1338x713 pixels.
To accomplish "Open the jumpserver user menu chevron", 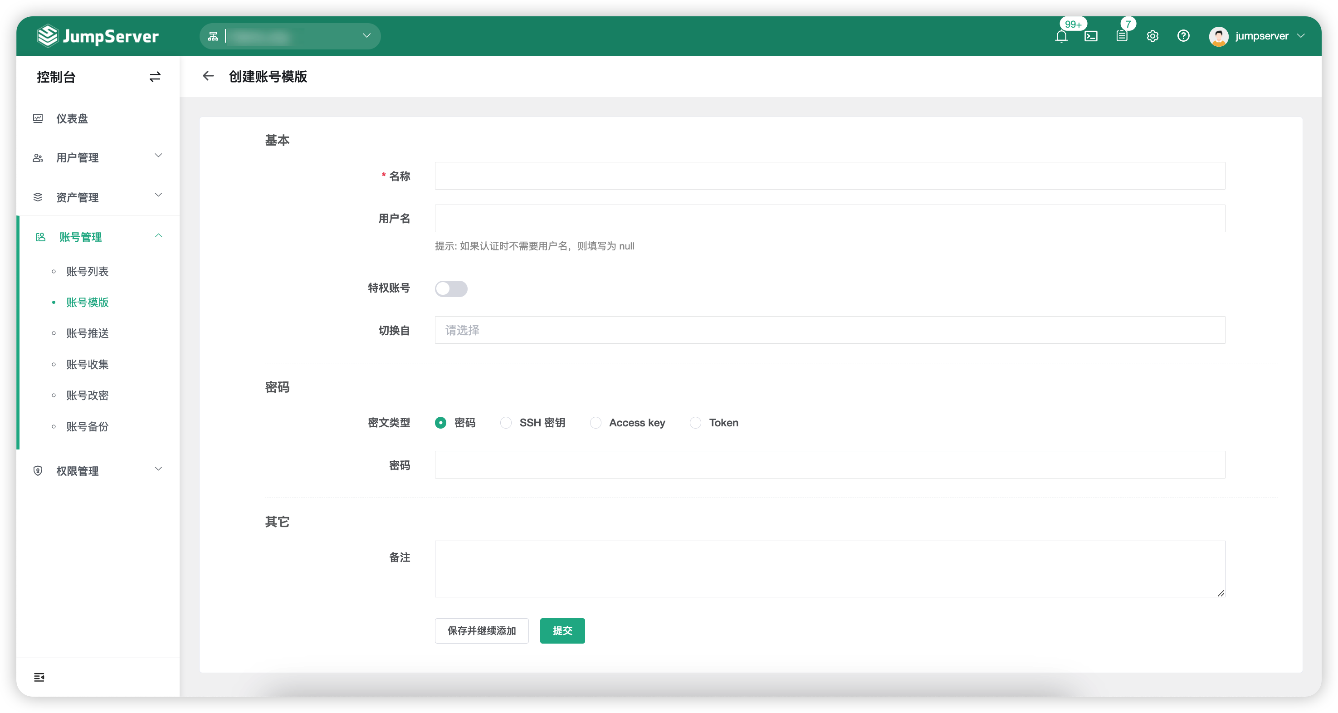I will pyautogui.click(x=1301, y=36).
